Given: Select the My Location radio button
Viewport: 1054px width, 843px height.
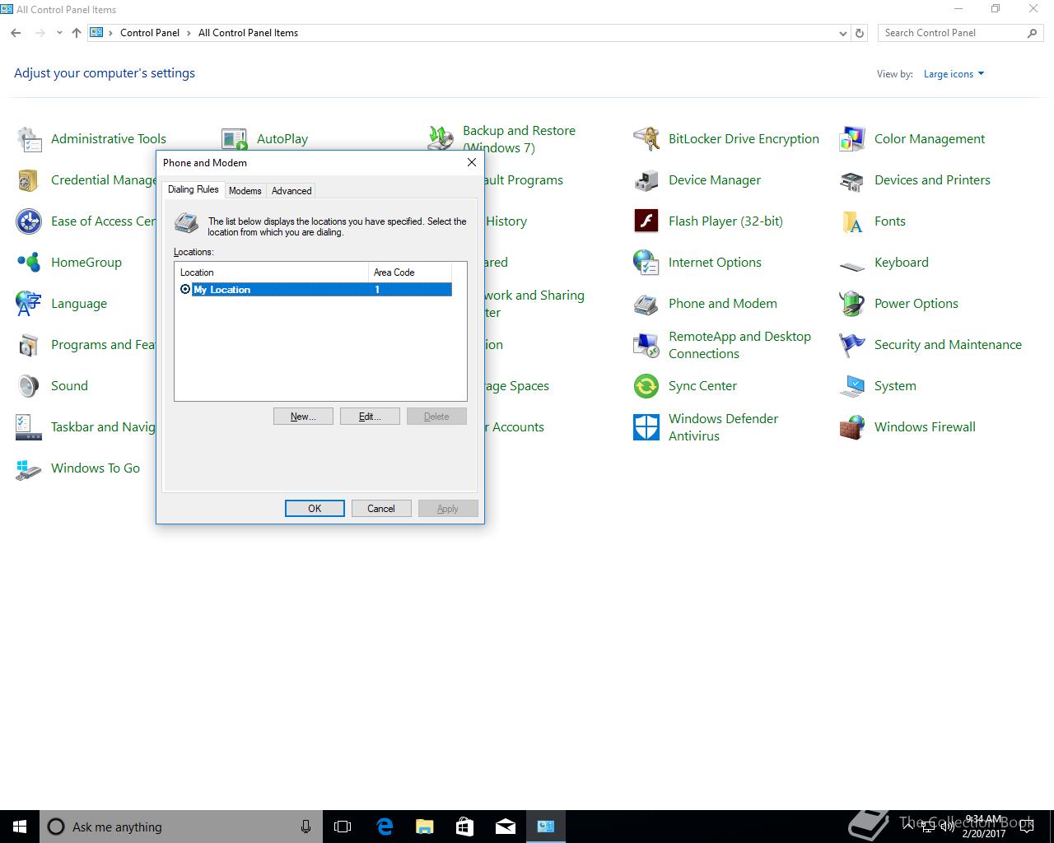Looking at the screenshot, I should point(185,289).
